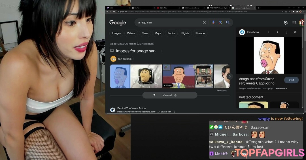Select the san antonio suggestion chip
The image size is (306, 160).
[x=122, y=59]
